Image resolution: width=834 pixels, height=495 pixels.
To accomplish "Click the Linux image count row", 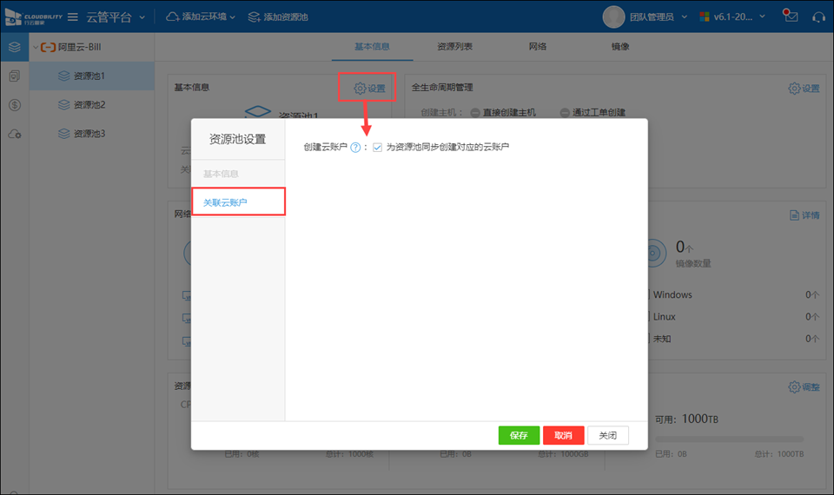I will pyautogui.click(x=736, y=317).
